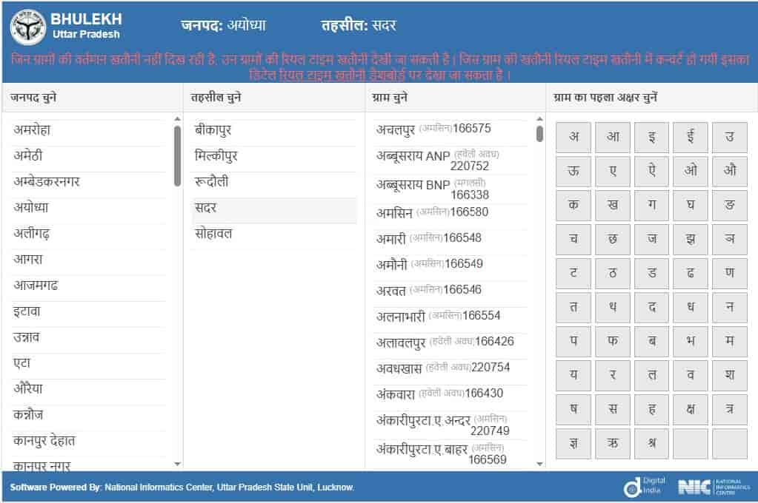Select letter क्ष in the alphabet grid

[x=691, y=410]
